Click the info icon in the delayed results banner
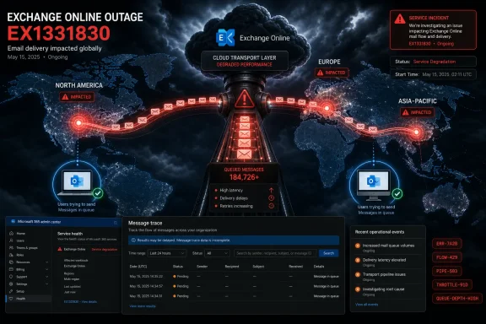Screen dimensions: 486x324 (133, 240)
